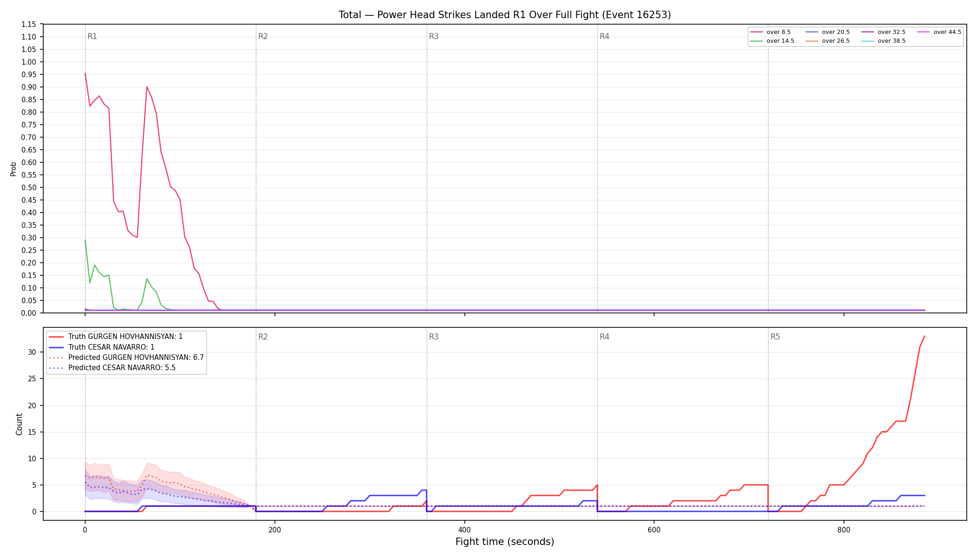The image size is (977, 558).
Task: Click the 10 tick on Count axis
Action: 32,459
